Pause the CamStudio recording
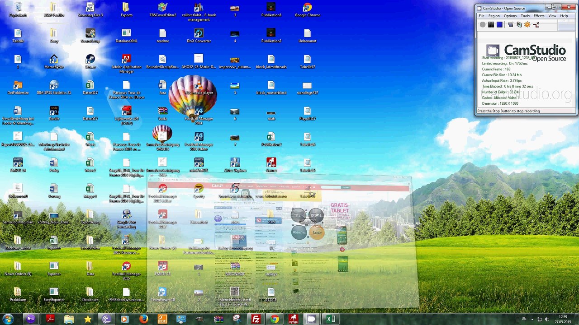The image size is (579, 325). pyautogui.click(x=491, y=25)
